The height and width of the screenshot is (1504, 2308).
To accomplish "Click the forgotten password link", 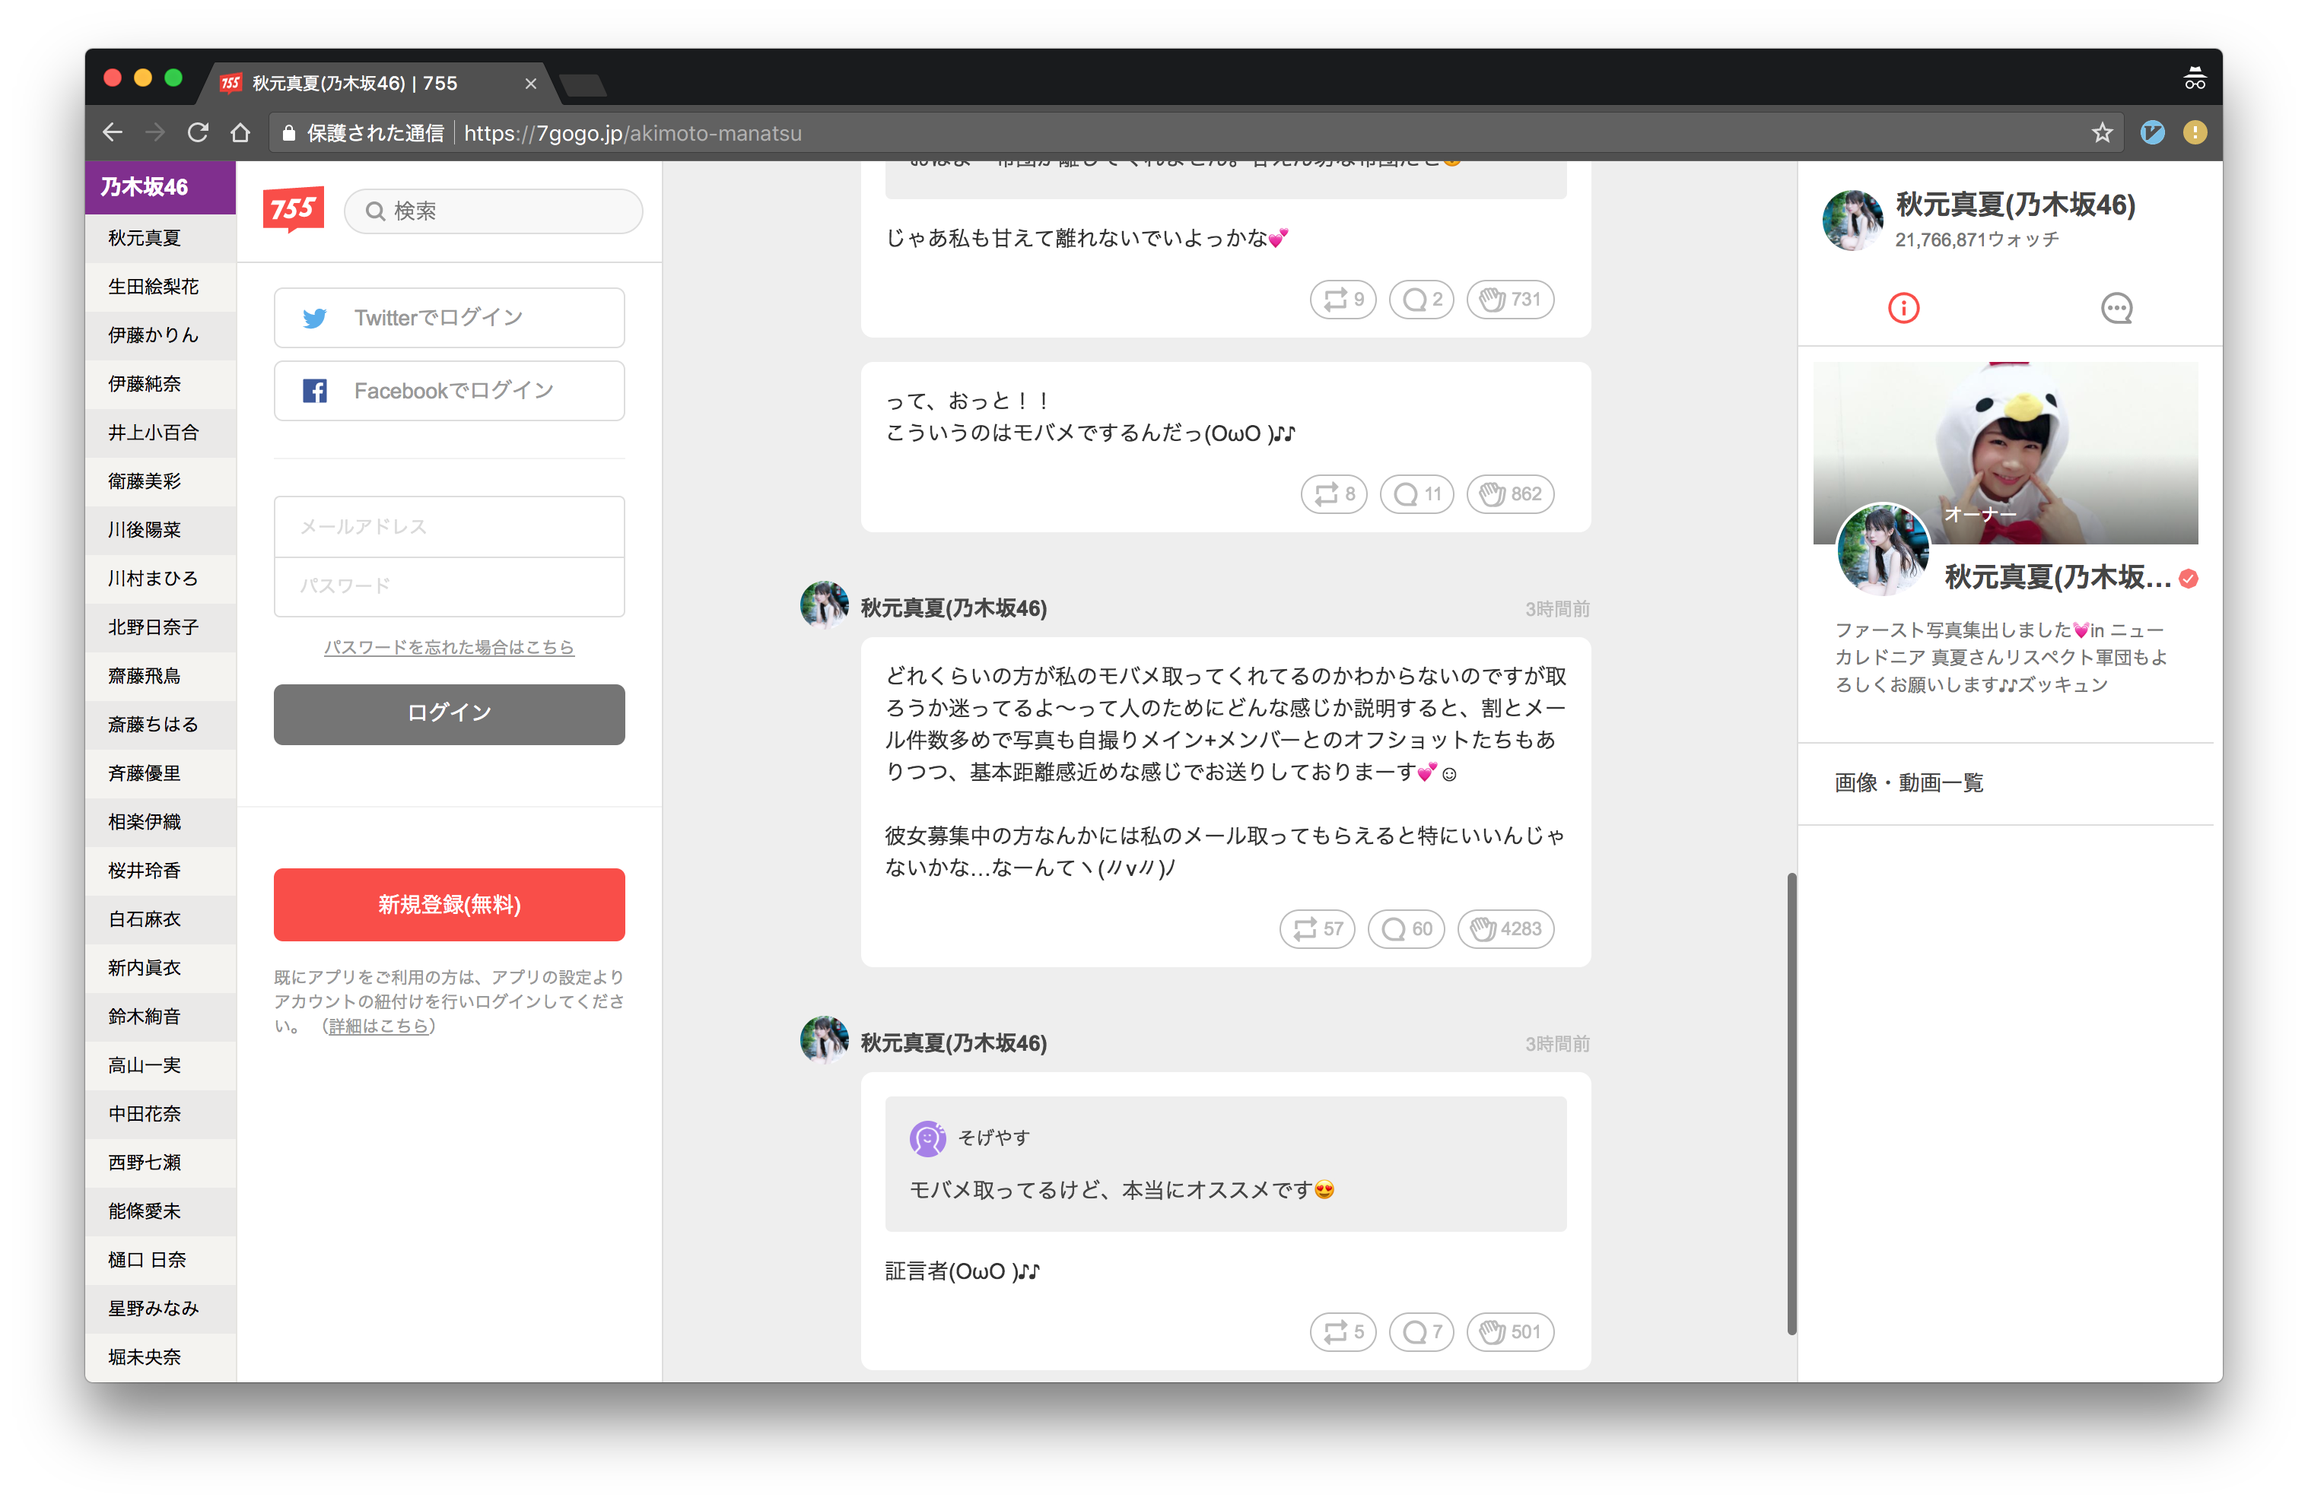I will coord(449,647).
